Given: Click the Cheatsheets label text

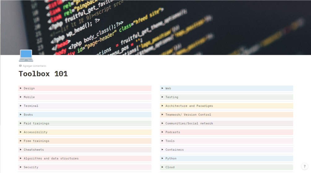Looking at the screenshot, I should (34, 149).
